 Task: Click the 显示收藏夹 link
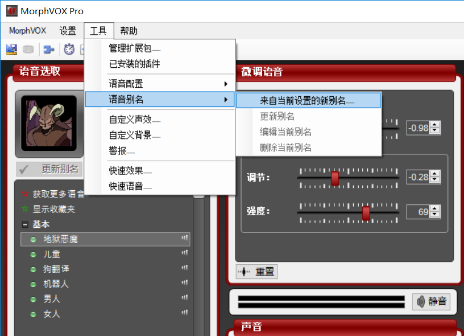point(53,209)
